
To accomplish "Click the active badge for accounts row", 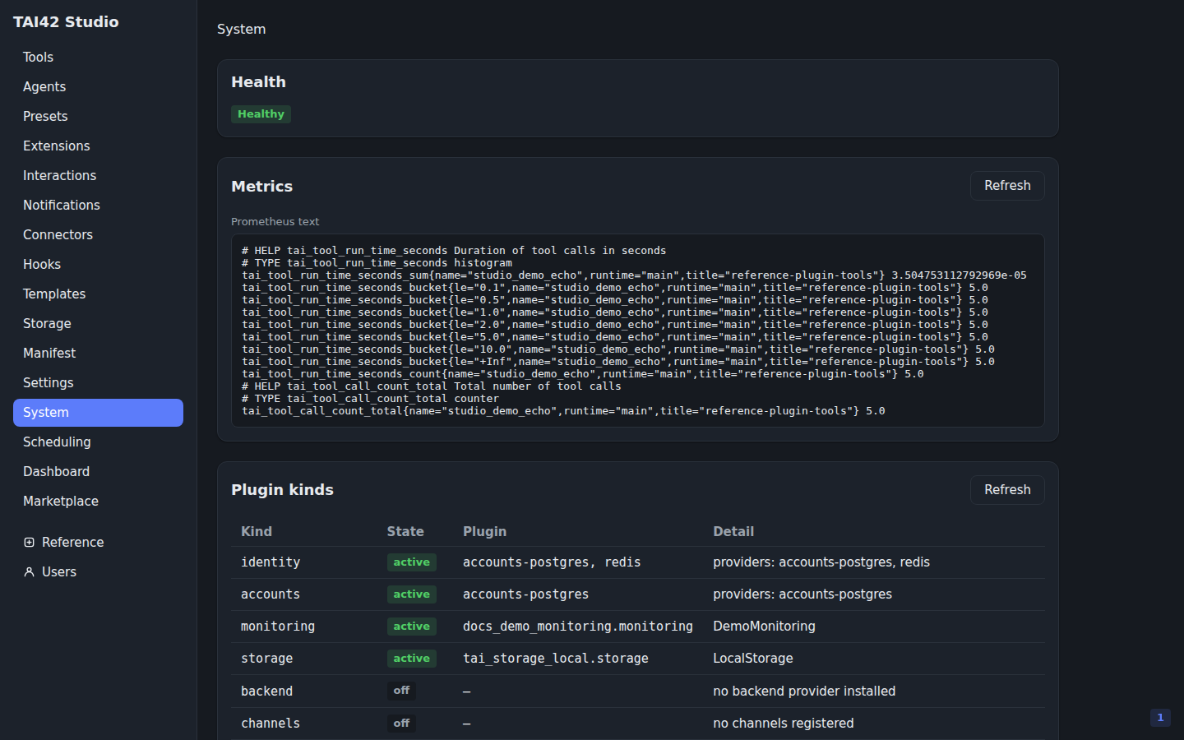I will click(x=411, y=594).
